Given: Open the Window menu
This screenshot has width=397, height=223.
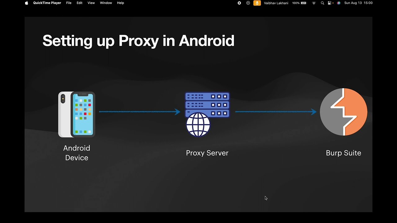Looking at the screenshot, I should click(106, 3).
